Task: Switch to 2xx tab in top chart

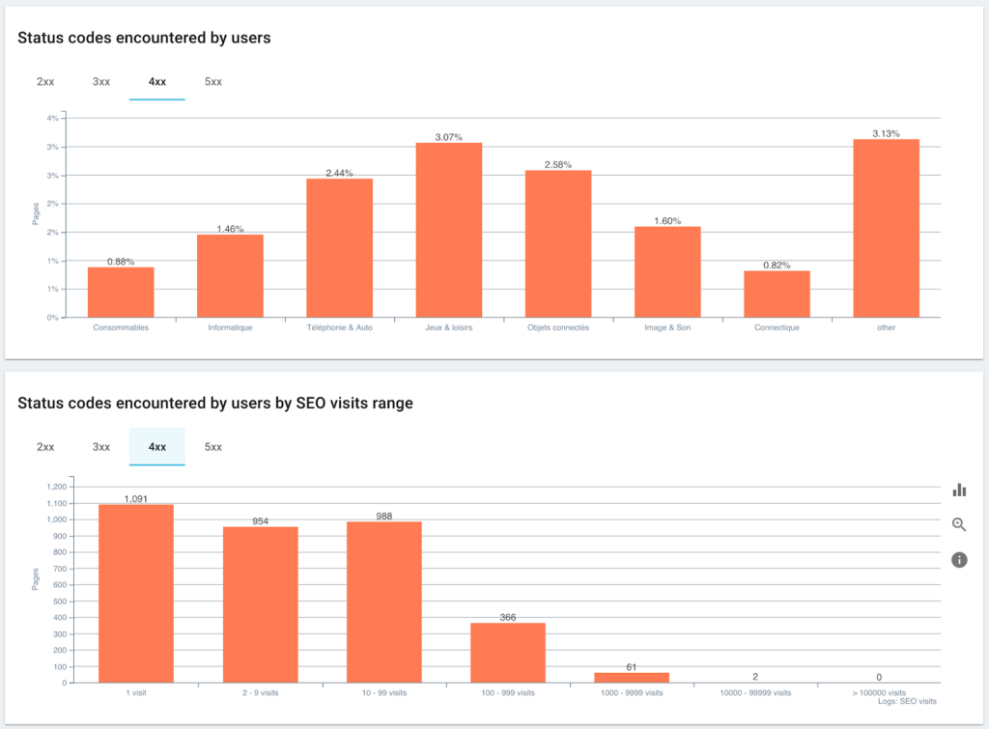Action: [x=45, y=82]
